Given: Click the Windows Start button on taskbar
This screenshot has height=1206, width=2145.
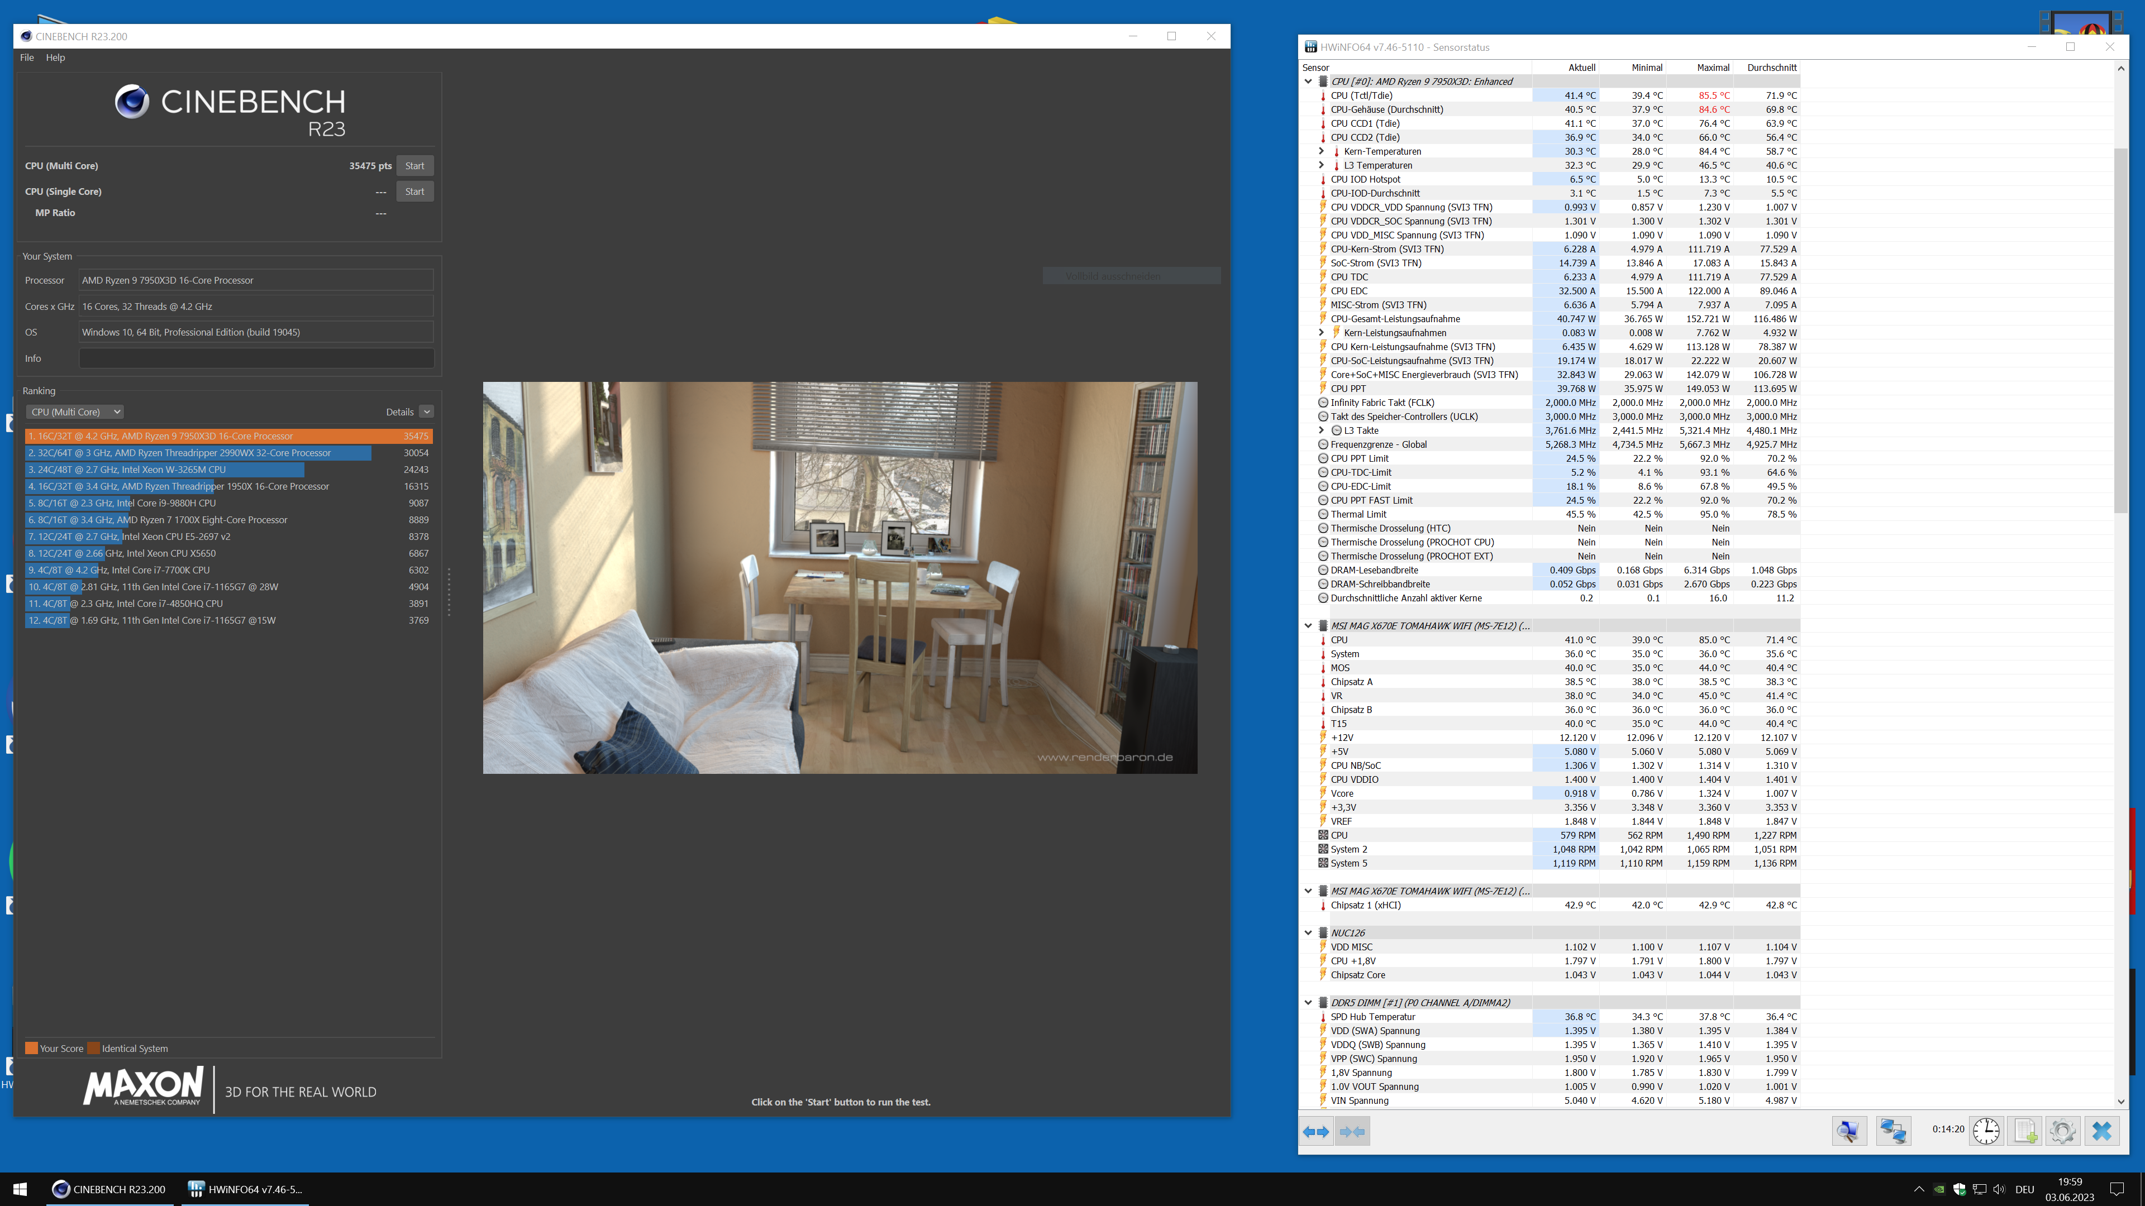Looking at the screenshot, I should pyautogui.click(x=20, y=1189).
